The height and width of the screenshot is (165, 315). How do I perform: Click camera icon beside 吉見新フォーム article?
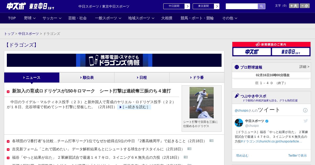189,149
